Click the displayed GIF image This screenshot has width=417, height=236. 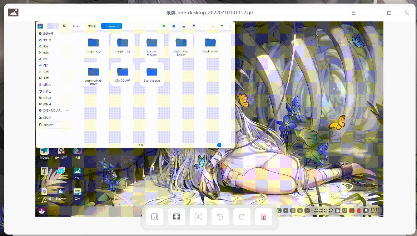[x=209, y=119]
